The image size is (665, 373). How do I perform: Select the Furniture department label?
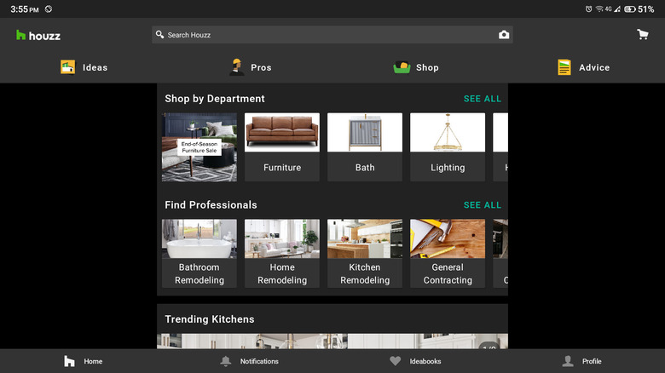click(282, 168)
